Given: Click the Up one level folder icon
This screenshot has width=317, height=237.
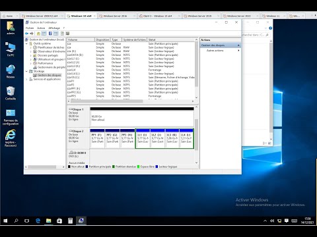Looking at the screenshot, I should click(38, 34).
